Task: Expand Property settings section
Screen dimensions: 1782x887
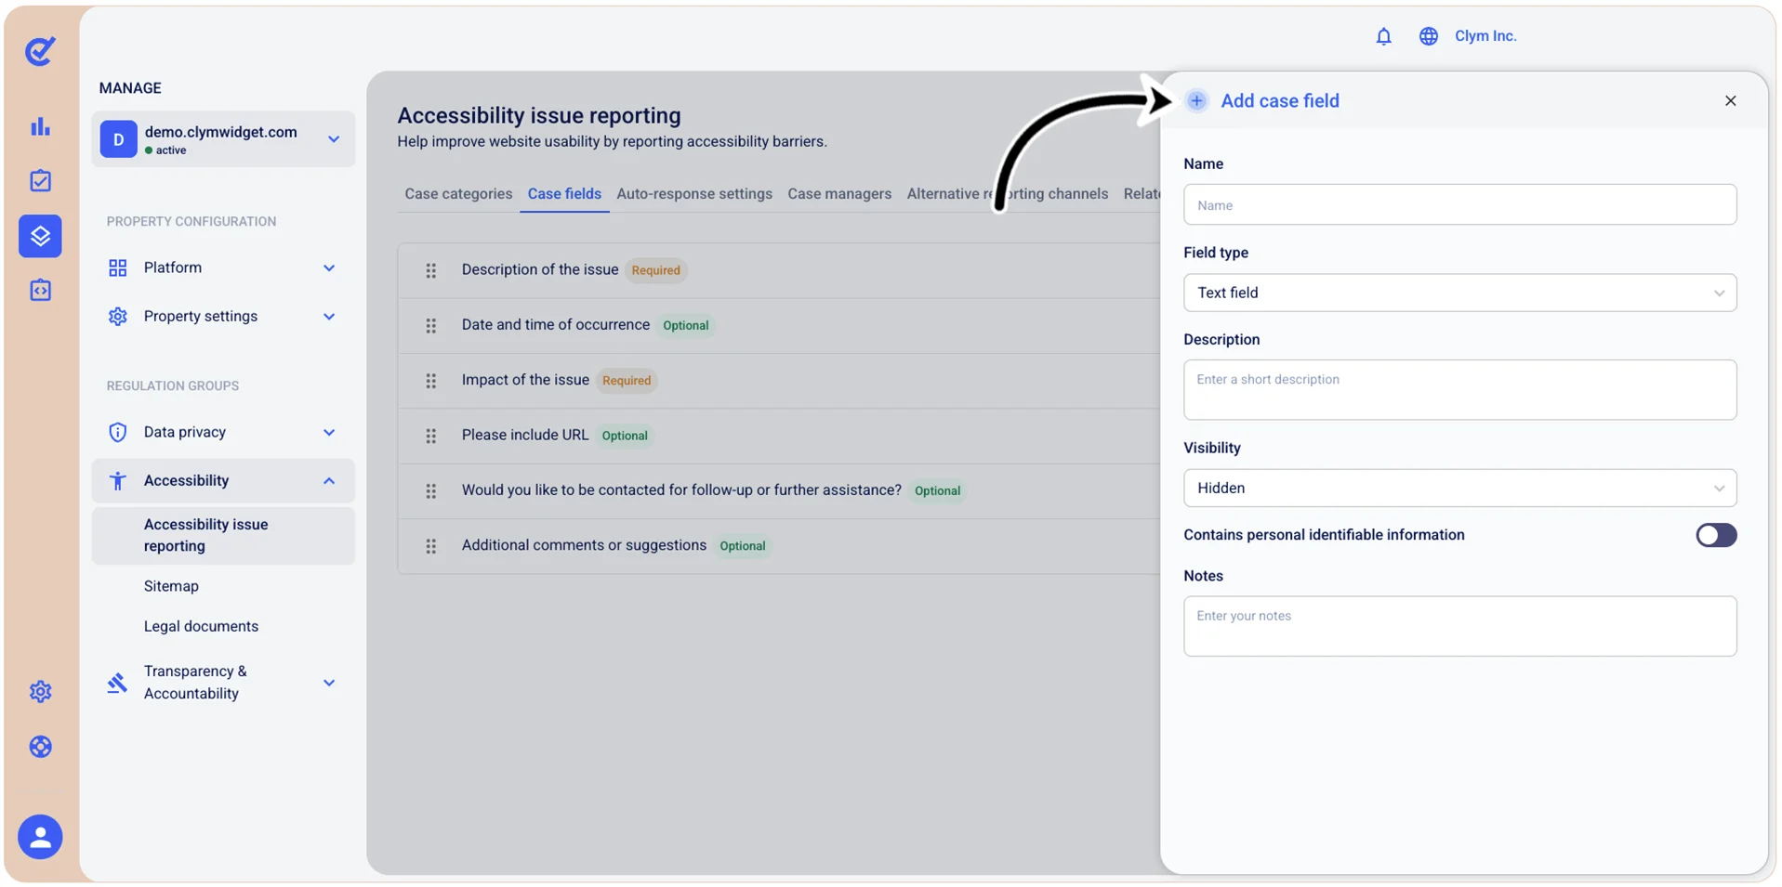Action: tap(223, 317)
